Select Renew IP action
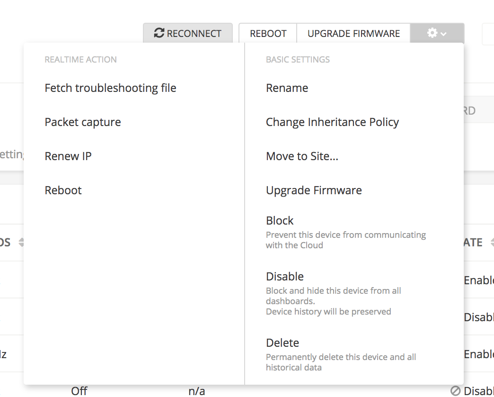Image resolution: width=494 pixels, height=397 pixels. 68,156
